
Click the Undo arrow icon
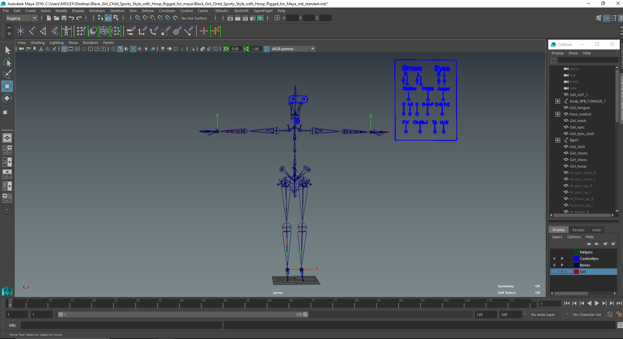click(x=71, y=18)
